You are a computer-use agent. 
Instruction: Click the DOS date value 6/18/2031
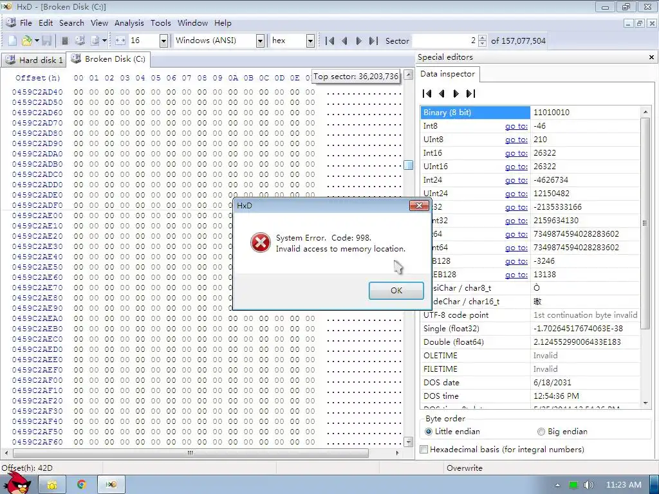point(552,383)
